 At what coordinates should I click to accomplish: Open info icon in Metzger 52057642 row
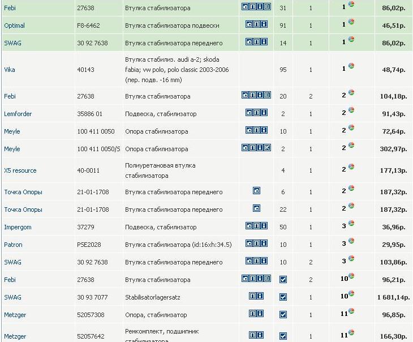(x=260, y=335)
